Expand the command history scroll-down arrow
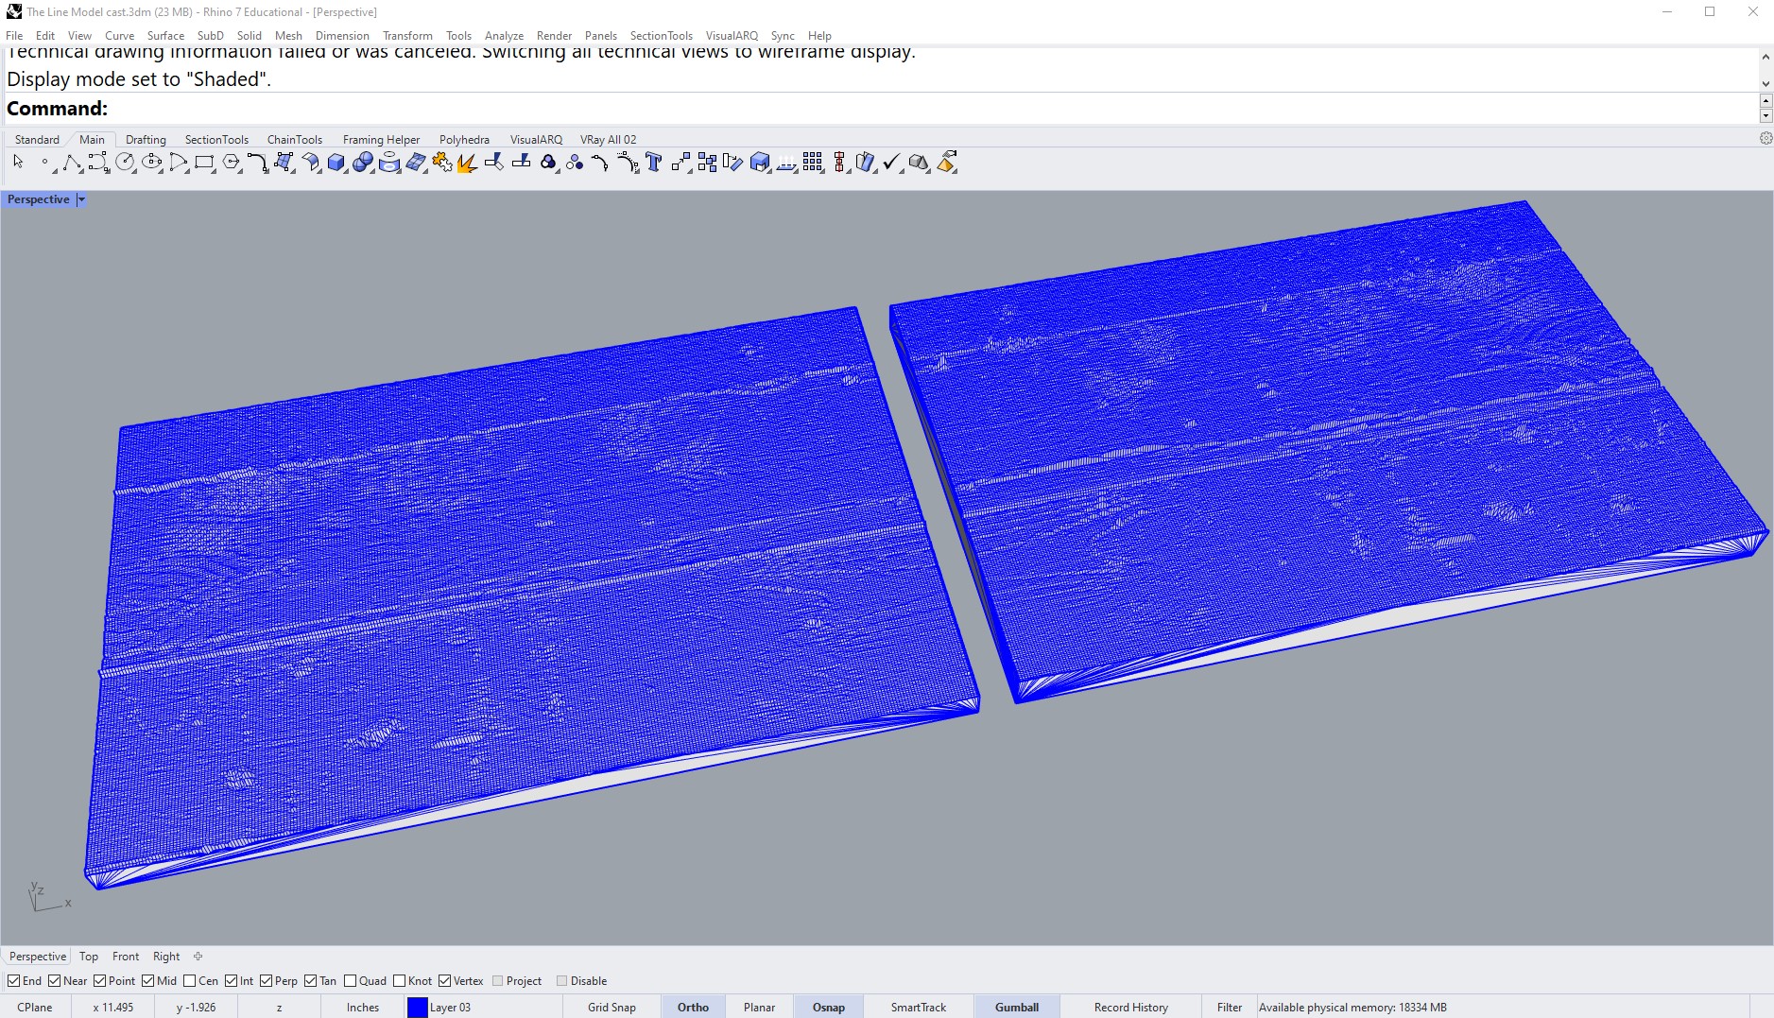The height and width of the screenshot is (1018, 1774). [x=1765, y=84]
